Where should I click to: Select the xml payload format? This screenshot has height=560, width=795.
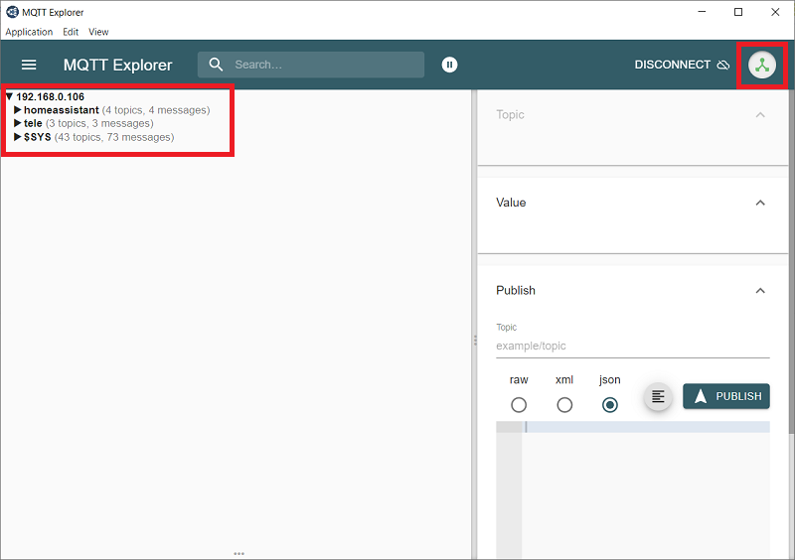(x=564, y=404)
